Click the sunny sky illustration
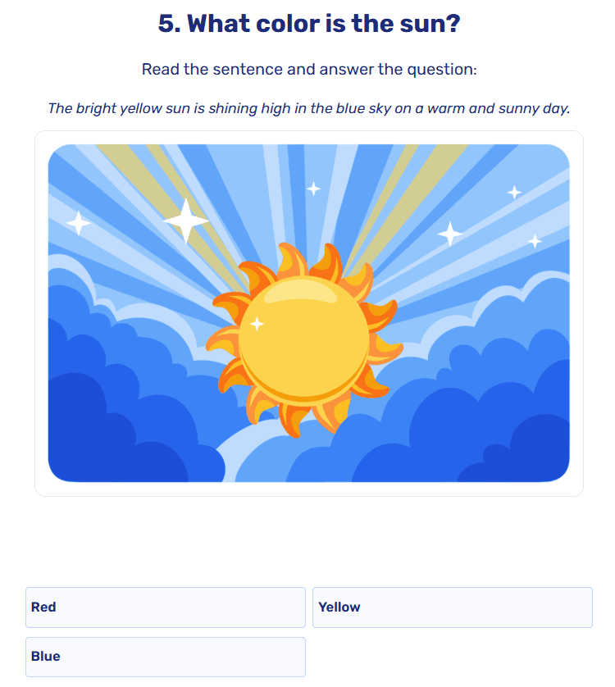This screenshot has width=615, height=687. [x=307, y=312]
